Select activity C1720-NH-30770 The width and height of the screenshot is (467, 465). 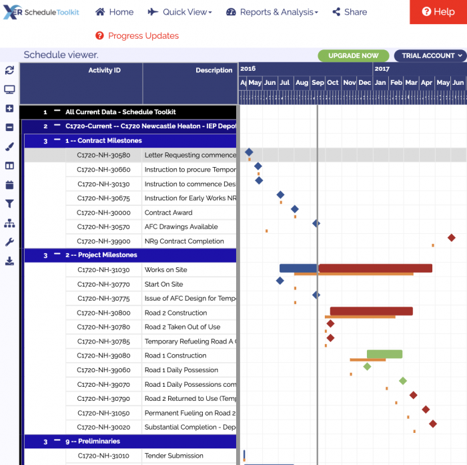point(103,284)
